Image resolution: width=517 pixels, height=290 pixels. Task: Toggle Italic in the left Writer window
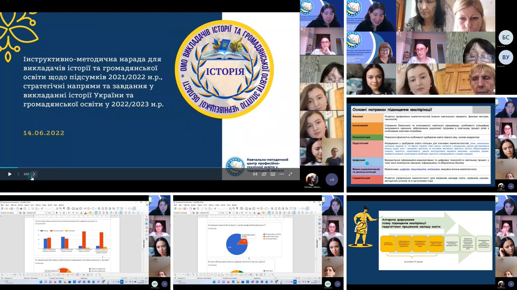[60, 213]
